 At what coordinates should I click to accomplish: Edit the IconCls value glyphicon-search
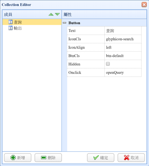(x=123, y=39)
